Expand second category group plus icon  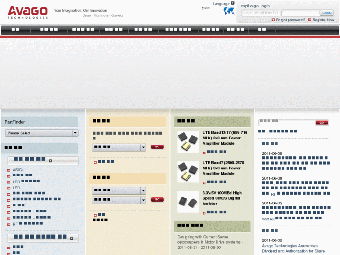click(x=72, y=238)
